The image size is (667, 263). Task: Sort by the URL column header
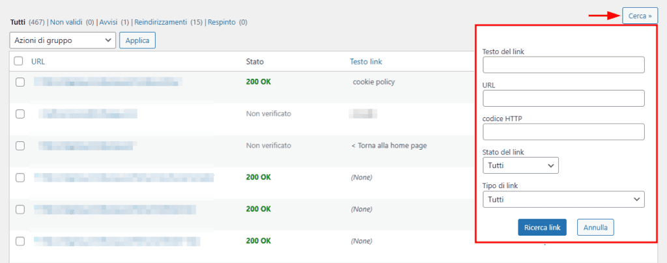pos(38,61)
